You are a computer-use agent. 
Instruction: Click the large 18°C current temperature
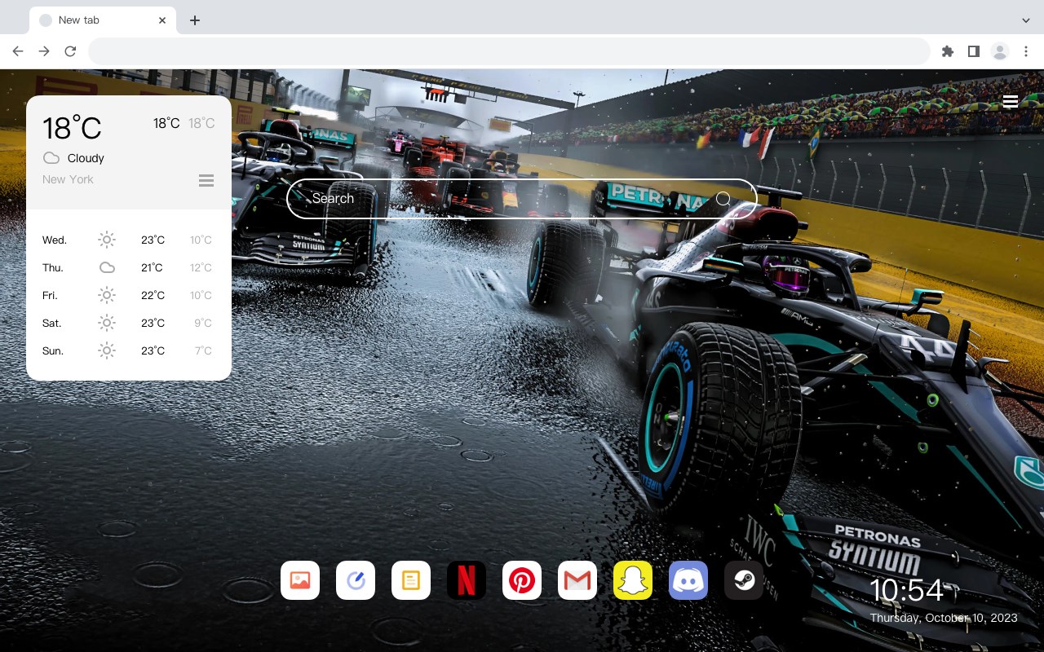[x=72, y=128]
